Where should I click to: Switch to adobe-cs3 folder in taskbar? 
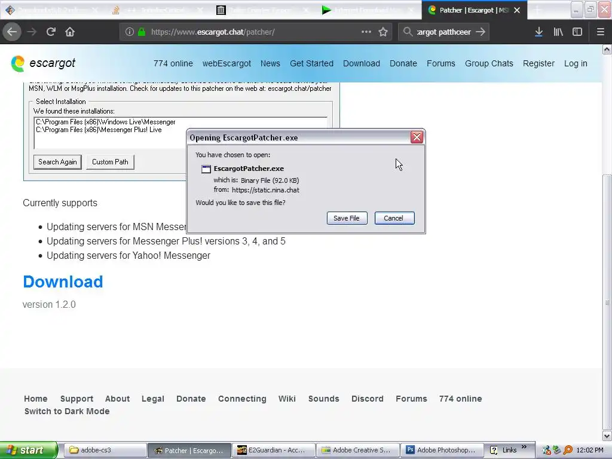pos(105,450)
